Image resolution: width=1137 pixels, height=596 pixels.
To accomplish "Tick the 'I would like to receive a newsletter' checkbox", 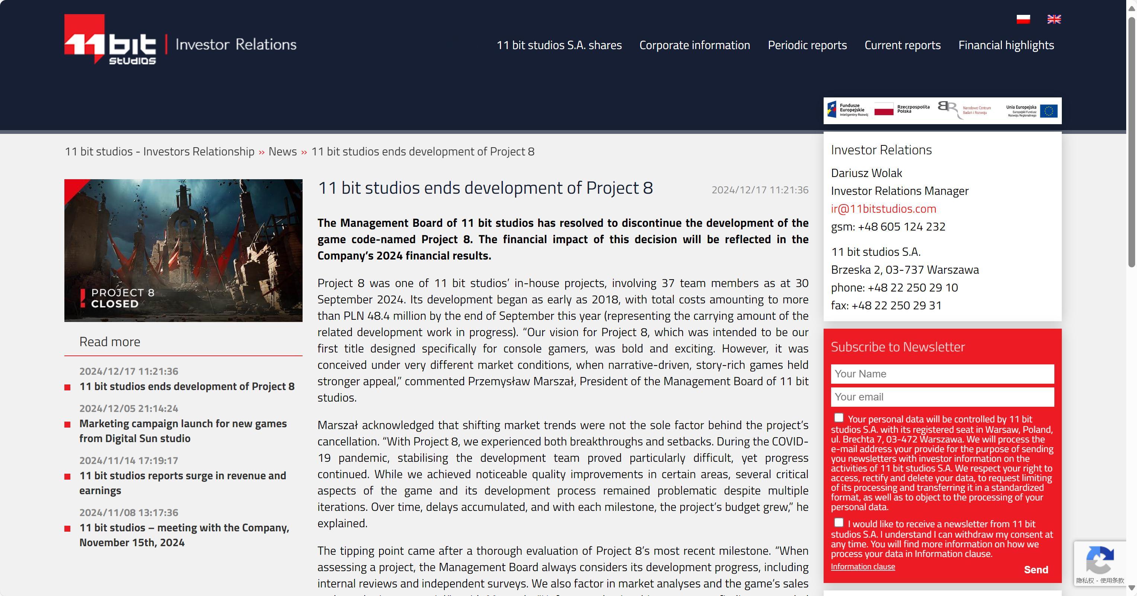I will 839,522.
